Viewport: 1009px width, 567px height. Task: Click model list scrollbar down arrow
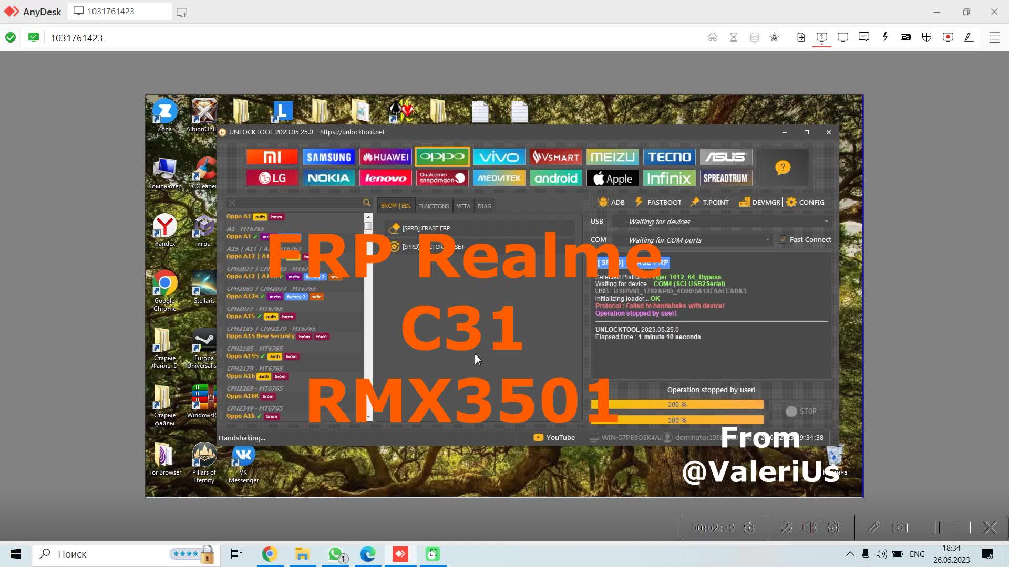(368, 417)
